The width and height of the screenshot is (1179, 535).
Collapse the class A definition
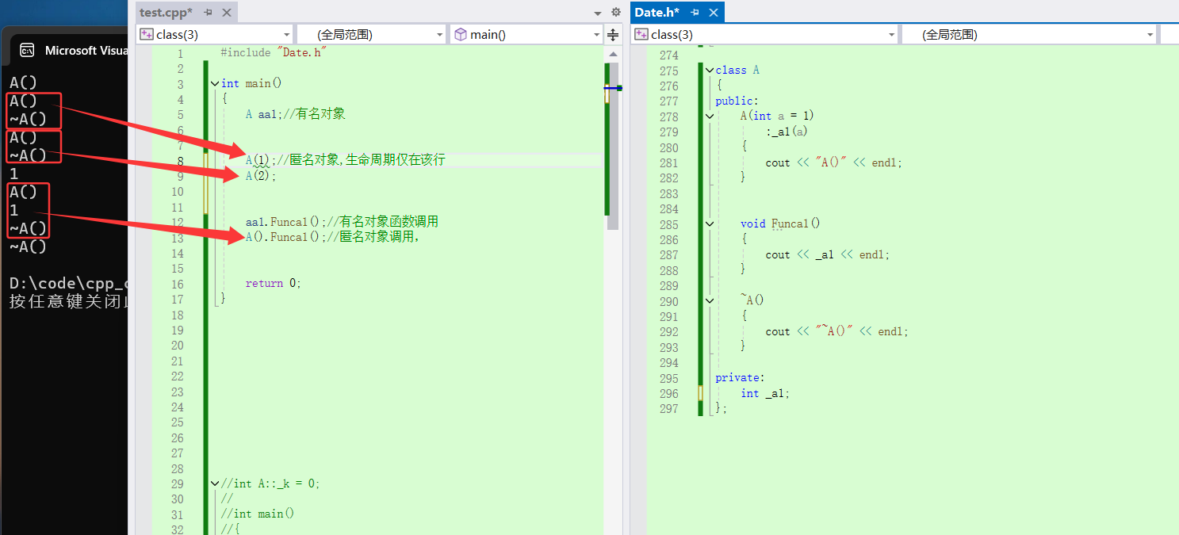[x=710, y=71]
